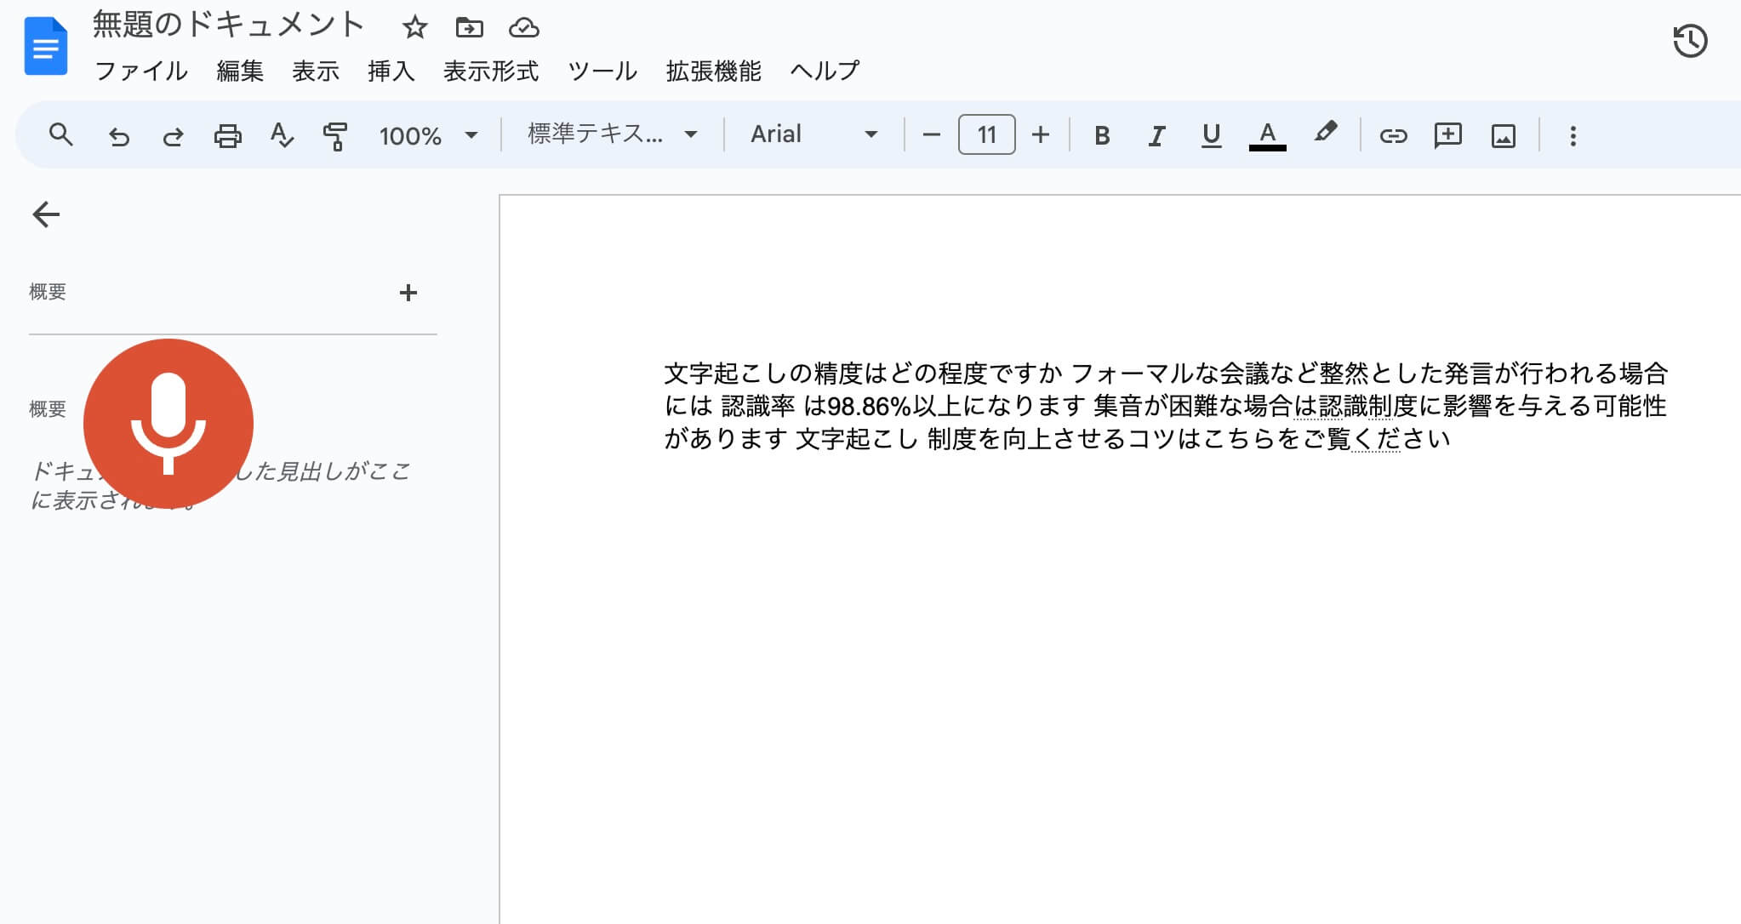Viewport: 1741px width, 924px height.
Task: Toggle italic formatting
Action: tap(1156, 135)
